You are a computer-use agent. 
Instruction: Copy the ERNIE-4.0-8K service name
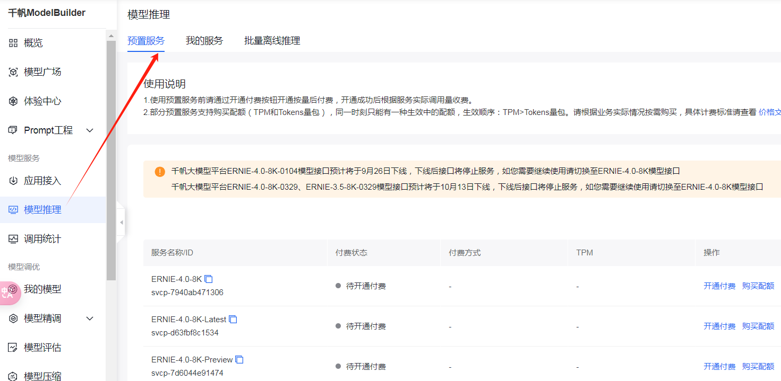coord(209,279)
